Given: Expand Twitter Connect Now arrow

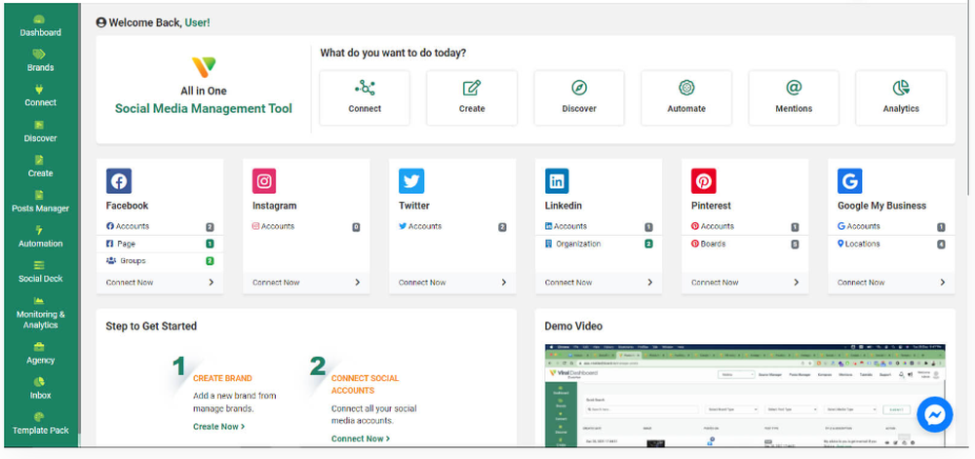Looking at the screenshot, I should pyautogui.click(x=504, y=282).
